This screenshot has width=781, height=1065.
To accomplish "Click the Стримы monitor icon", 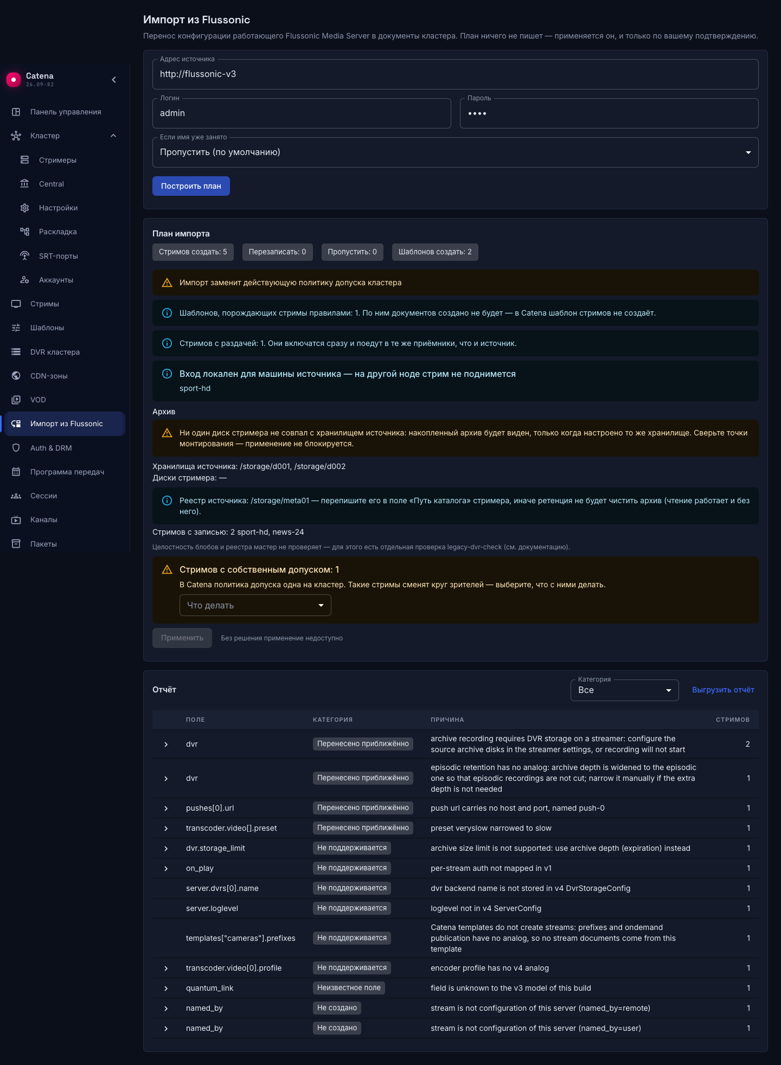I will pos(16,304).
